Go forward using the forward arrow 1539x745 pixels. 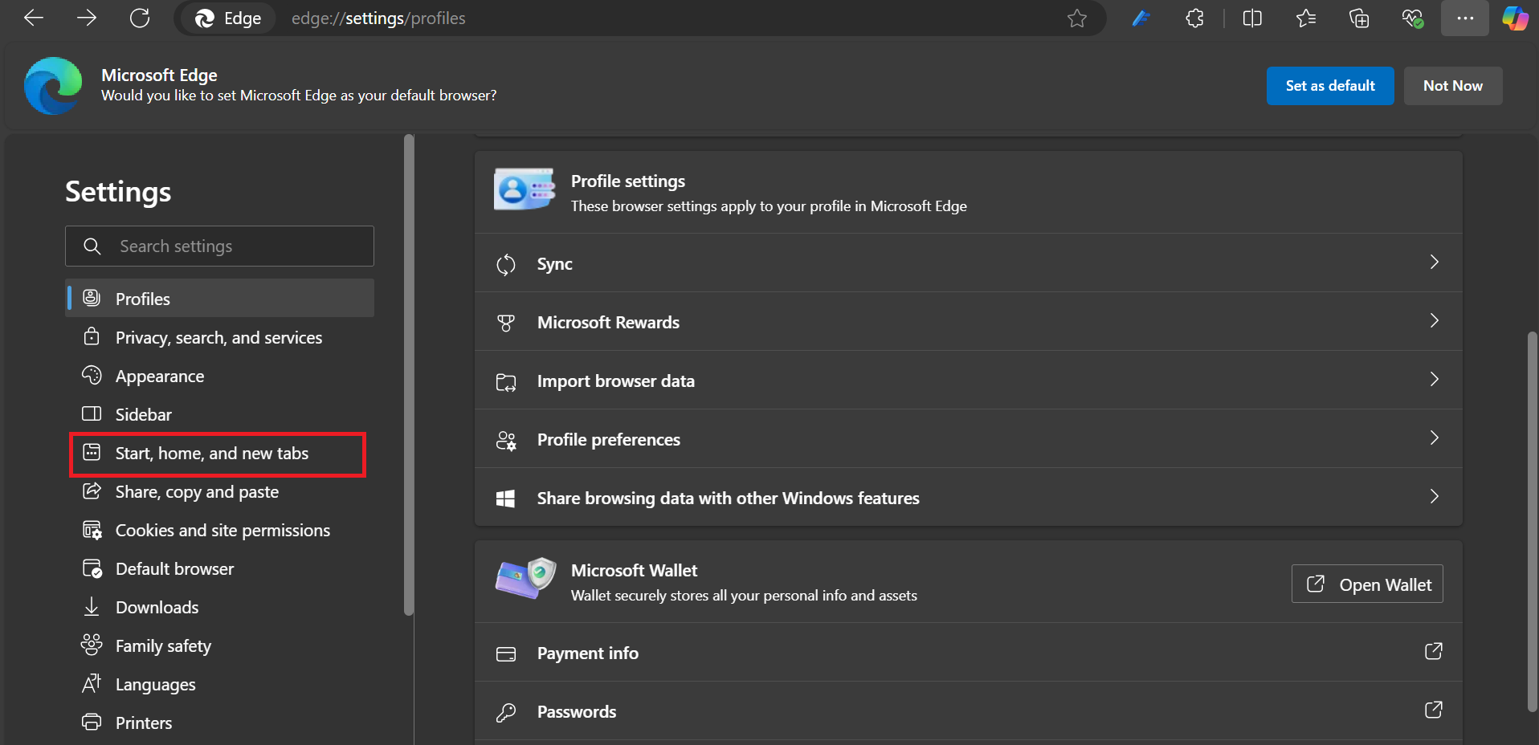pyautogui.click(x=87, y=18)
